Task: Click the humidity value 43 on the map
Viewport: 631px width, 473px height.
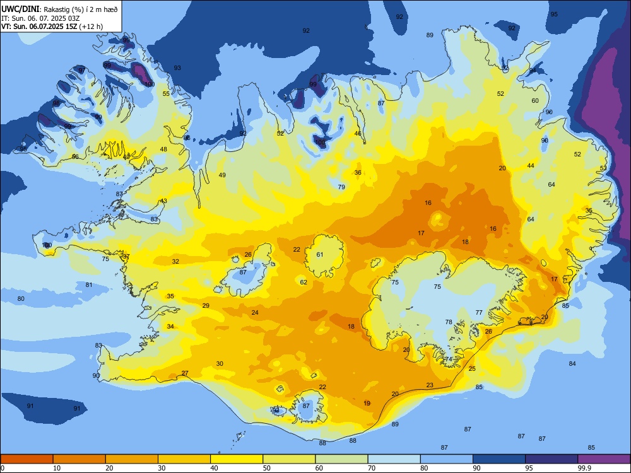Action: 163,201
